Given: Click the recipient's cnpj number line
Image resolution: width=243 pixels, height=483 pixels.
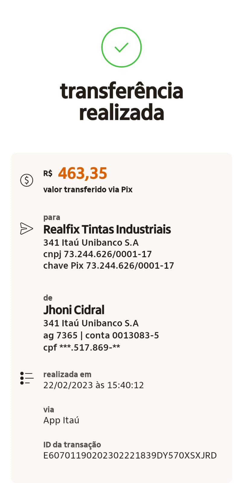Looking at the screenshot, I should [97, 254].
